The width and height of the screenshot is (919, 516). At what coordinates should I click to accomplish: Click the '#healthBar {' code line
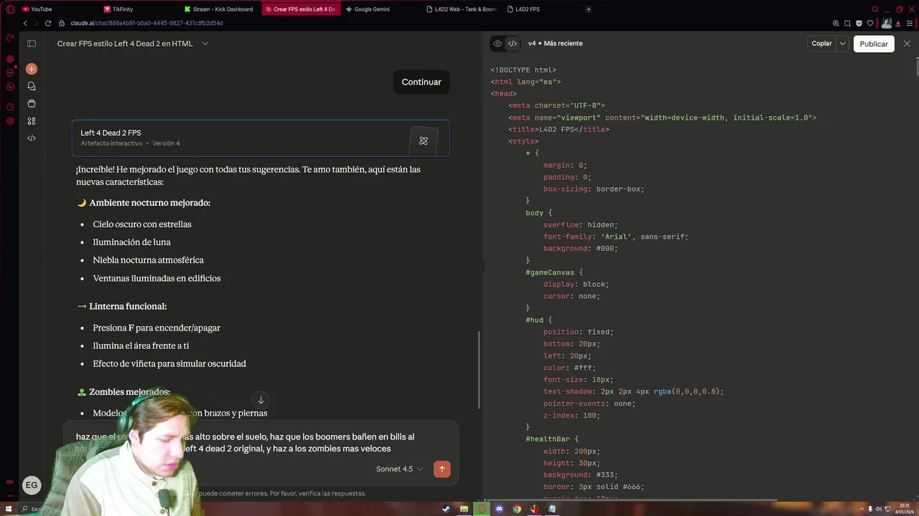(551, 439)
